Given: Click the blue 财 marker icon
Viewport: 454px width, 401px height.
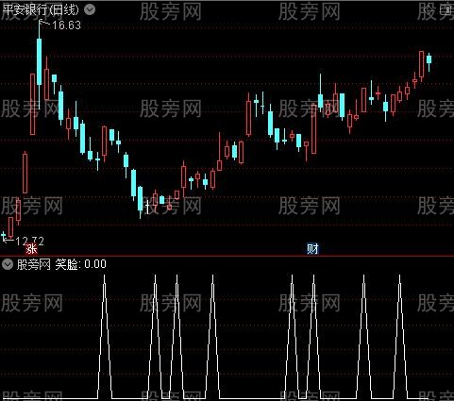Looking at the screenshot, I should click(x=312, y=249).
